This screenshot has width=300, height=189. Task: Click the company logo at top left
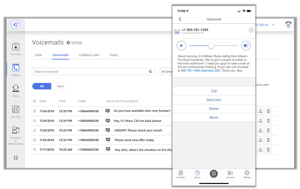point(16,25)
